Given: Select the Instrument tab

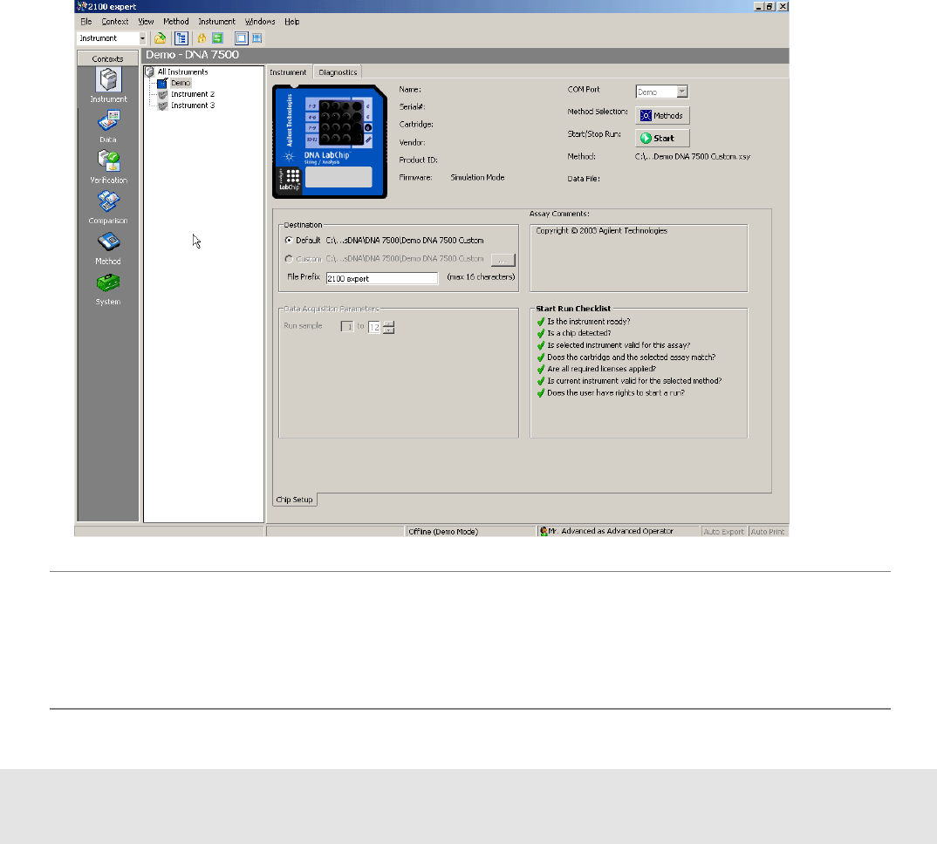Looking at the screenshot, I should tap(288, 71).
